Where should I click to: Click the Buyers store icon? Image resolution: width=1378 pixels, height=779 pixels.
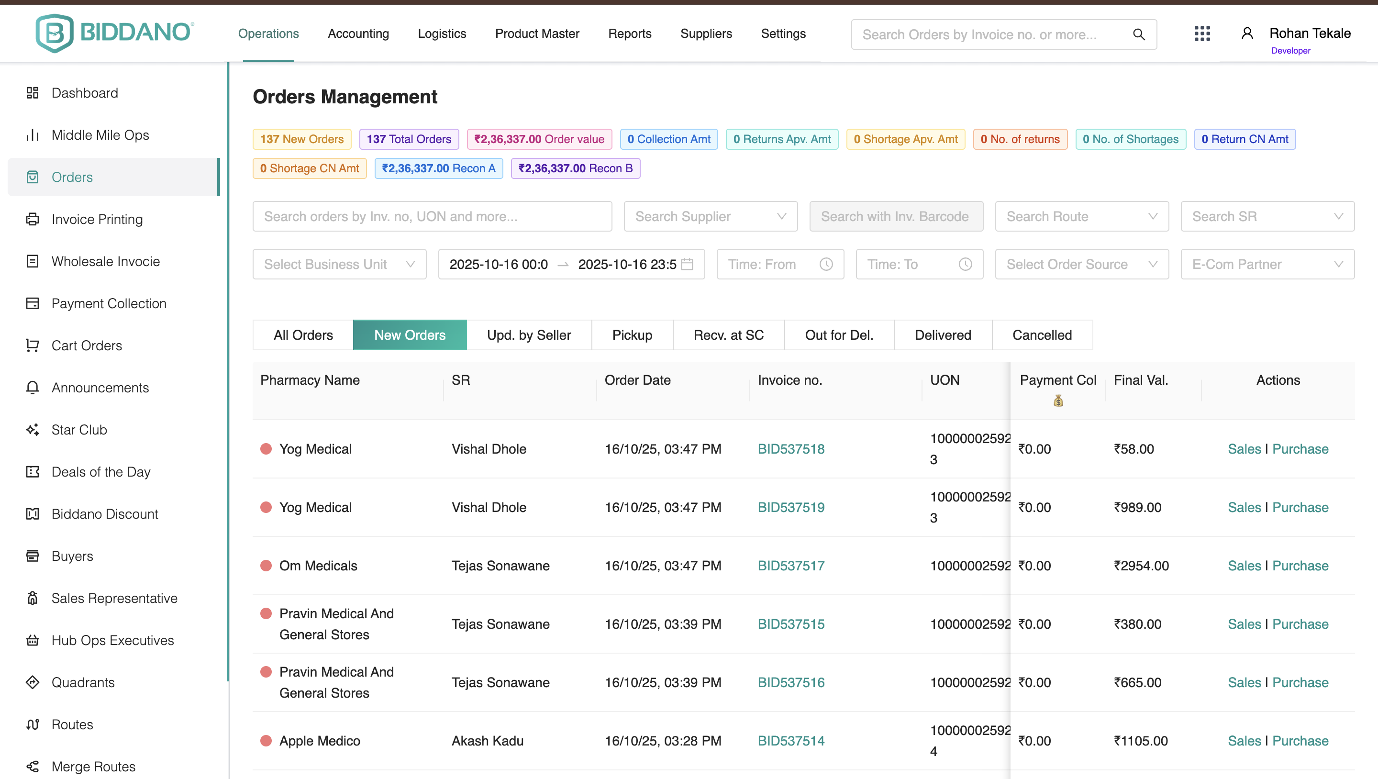33,556
